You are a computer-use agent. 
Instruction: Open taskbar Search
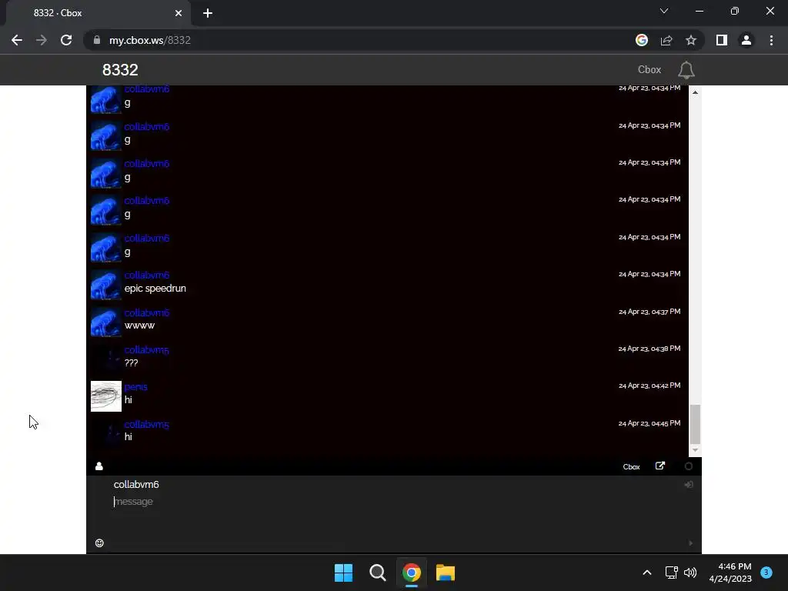377,573
